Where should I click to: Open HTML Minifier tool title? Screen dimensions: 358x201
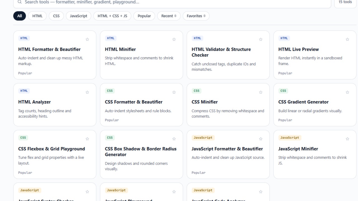121,49
